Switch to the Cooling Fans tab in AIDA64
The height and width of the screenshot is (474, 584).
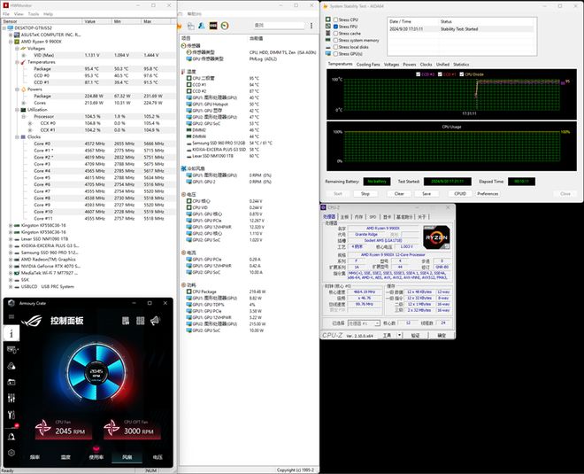click(368, 65)
